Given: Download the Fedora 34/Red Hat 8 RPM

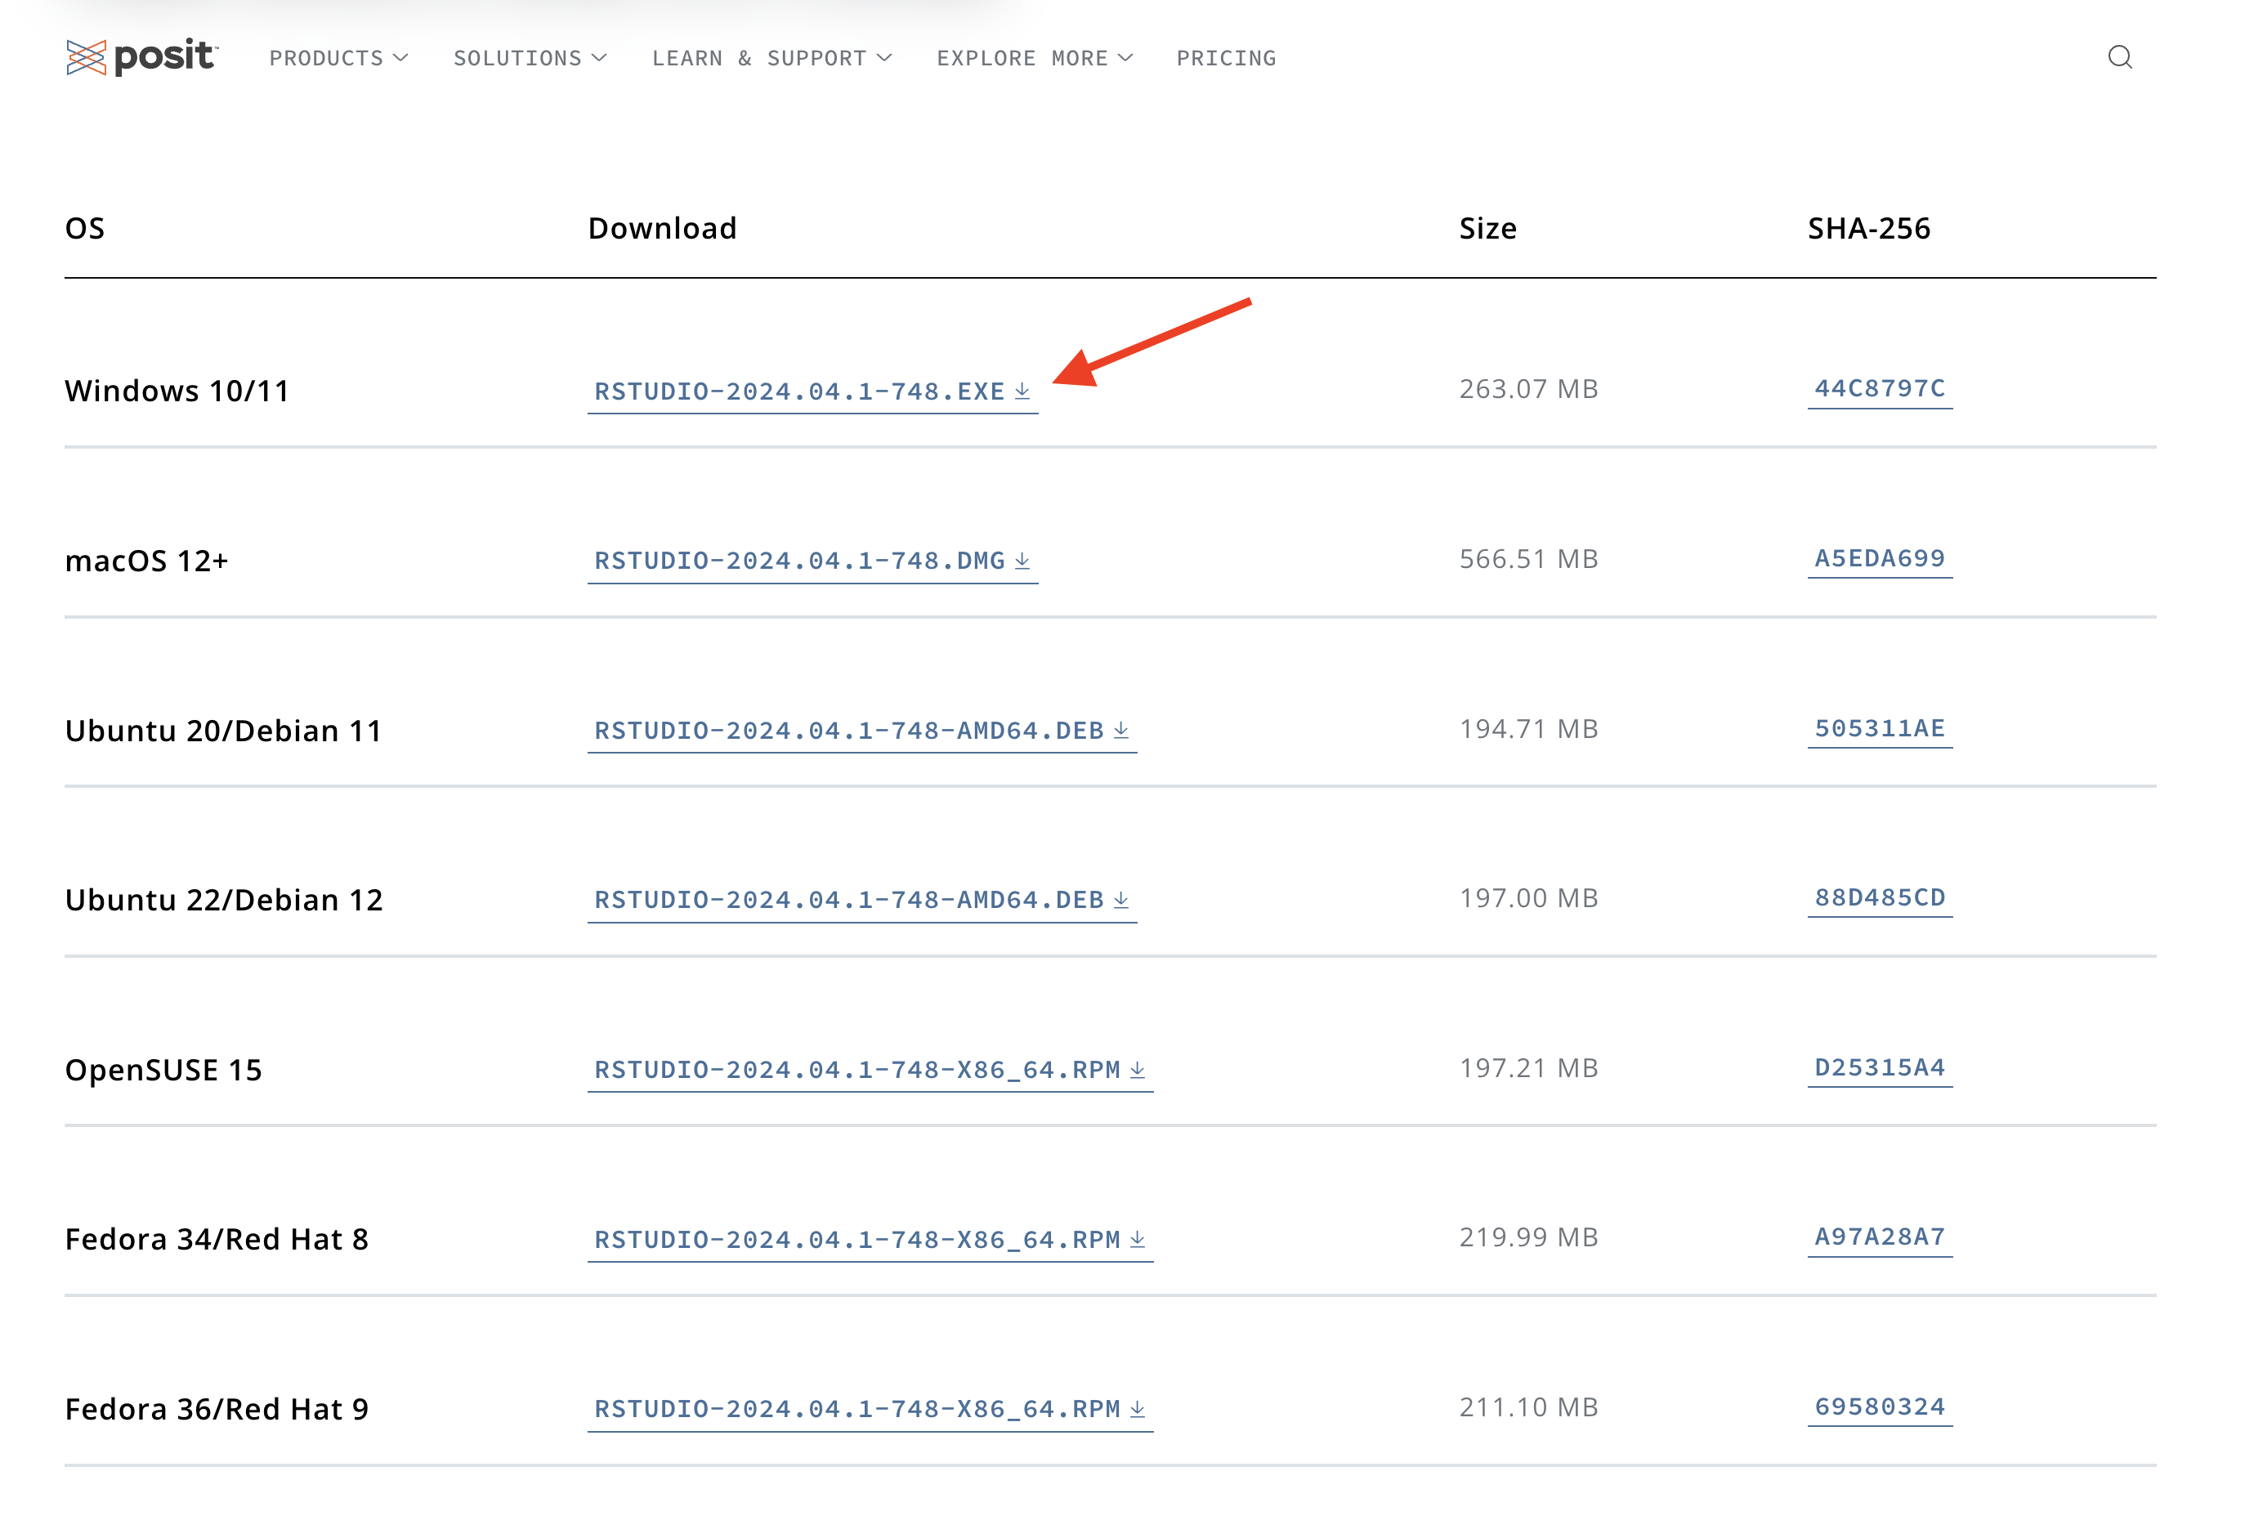Looking at the screenshot, I should [870, 1241].
